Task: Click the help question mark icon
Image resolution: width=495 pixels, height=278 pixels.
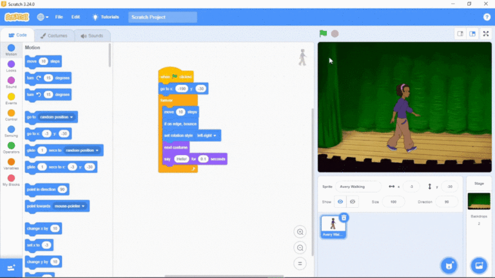Action: tap(487, 17)
